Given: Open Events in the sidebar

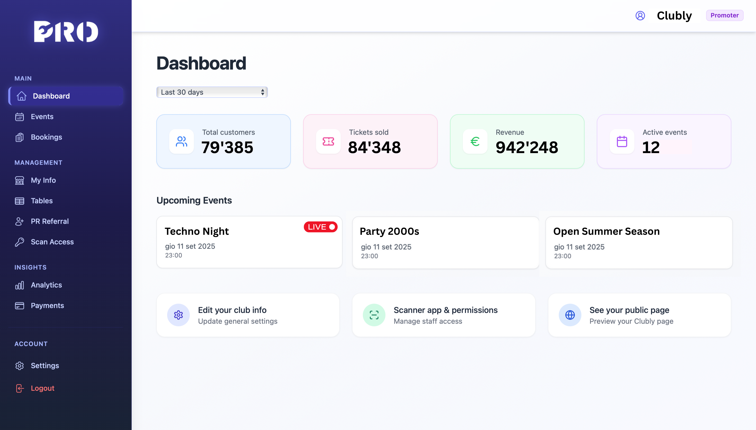Looking at the screenshot, I should (x=42, y=117).
